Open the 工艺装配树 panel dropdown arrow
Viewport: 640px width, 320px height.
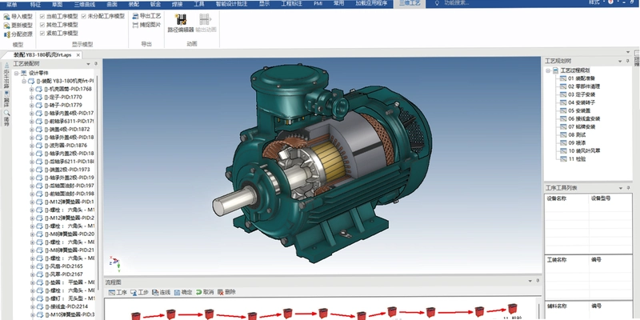pyautogui.click(x=88, y=64)
